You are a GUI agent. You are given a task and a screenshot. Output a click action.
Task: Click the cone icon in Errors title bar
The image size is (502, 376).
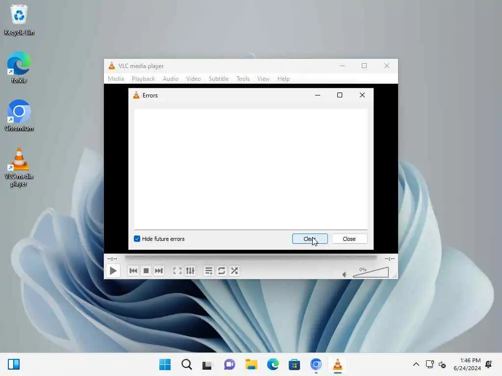pos(136,95)
